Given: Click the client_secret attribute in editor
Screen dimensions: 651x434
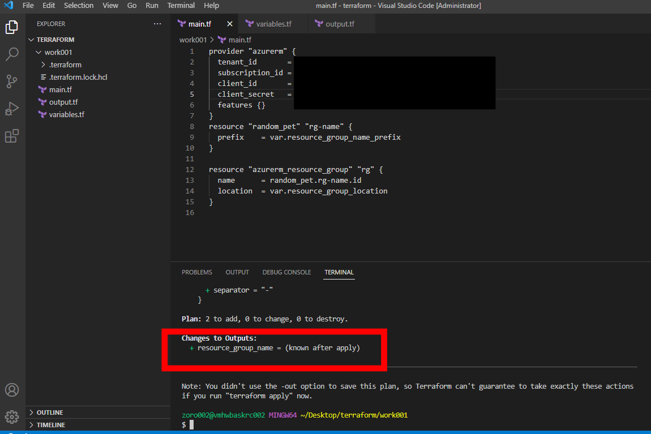Looking at the screenshot, I should click(x=246, y=94).
